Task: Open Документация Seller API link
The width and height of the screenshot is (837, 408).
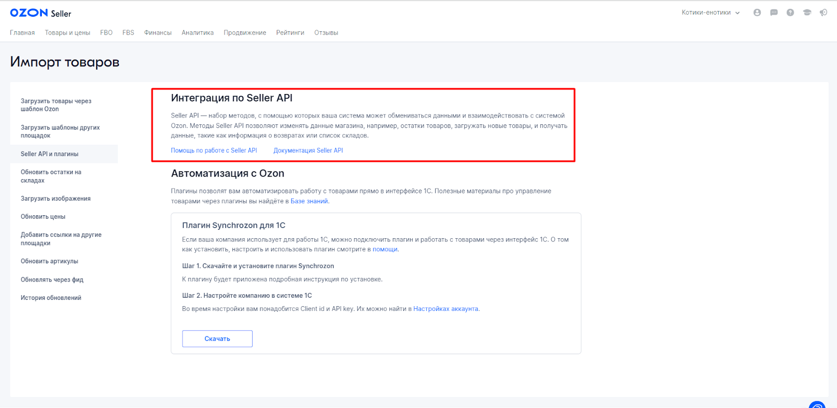Action: click(x=308, y=150)
